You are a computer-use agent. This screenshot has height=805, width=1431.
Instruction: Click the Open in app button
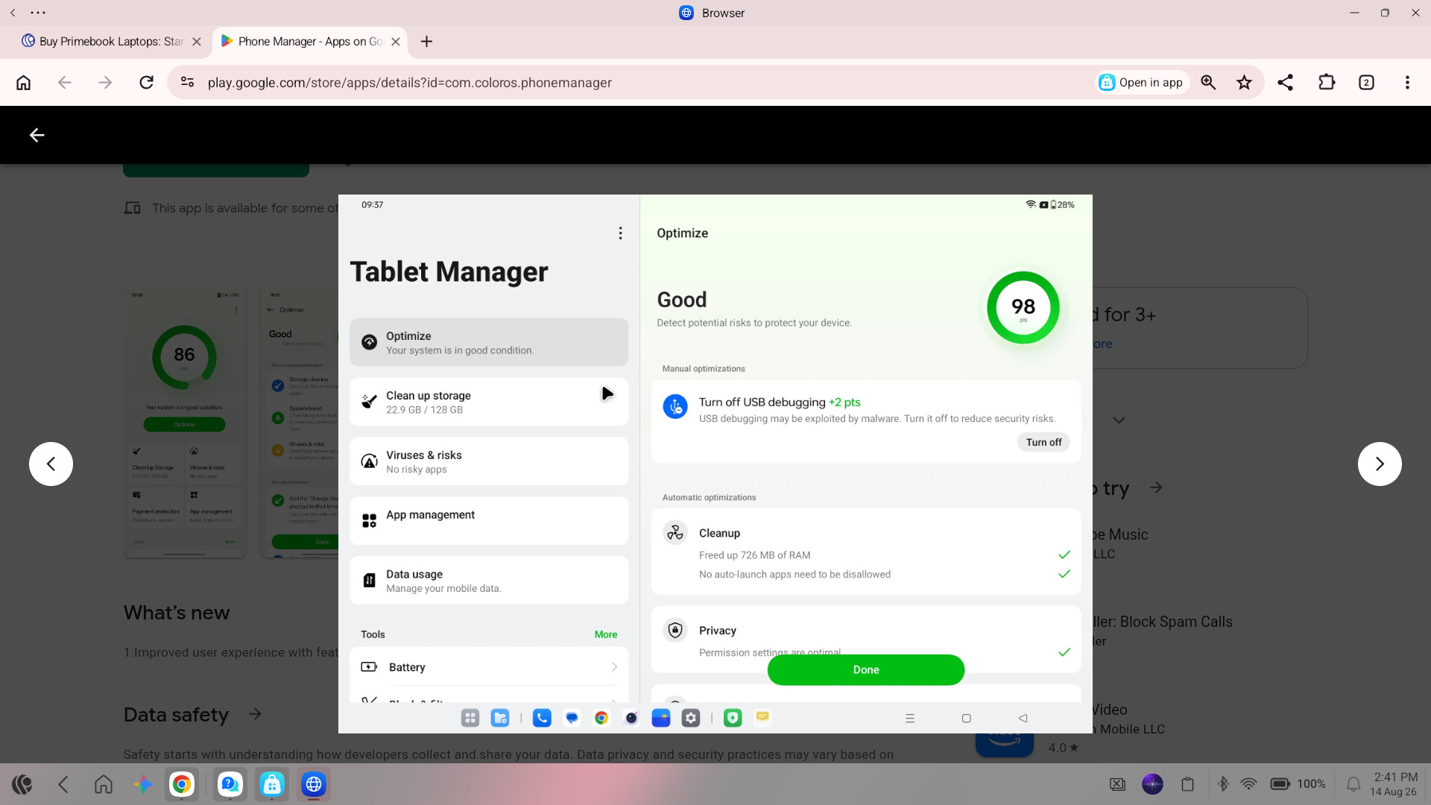[1142, 83]
